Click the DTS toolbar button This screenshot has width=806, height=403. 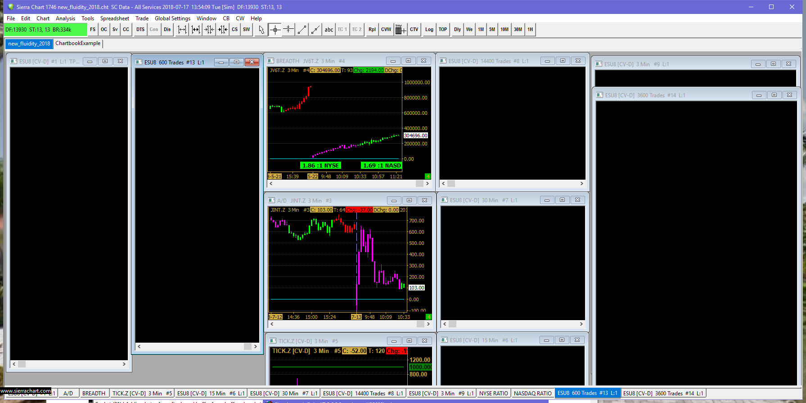(x=140, y=30)
